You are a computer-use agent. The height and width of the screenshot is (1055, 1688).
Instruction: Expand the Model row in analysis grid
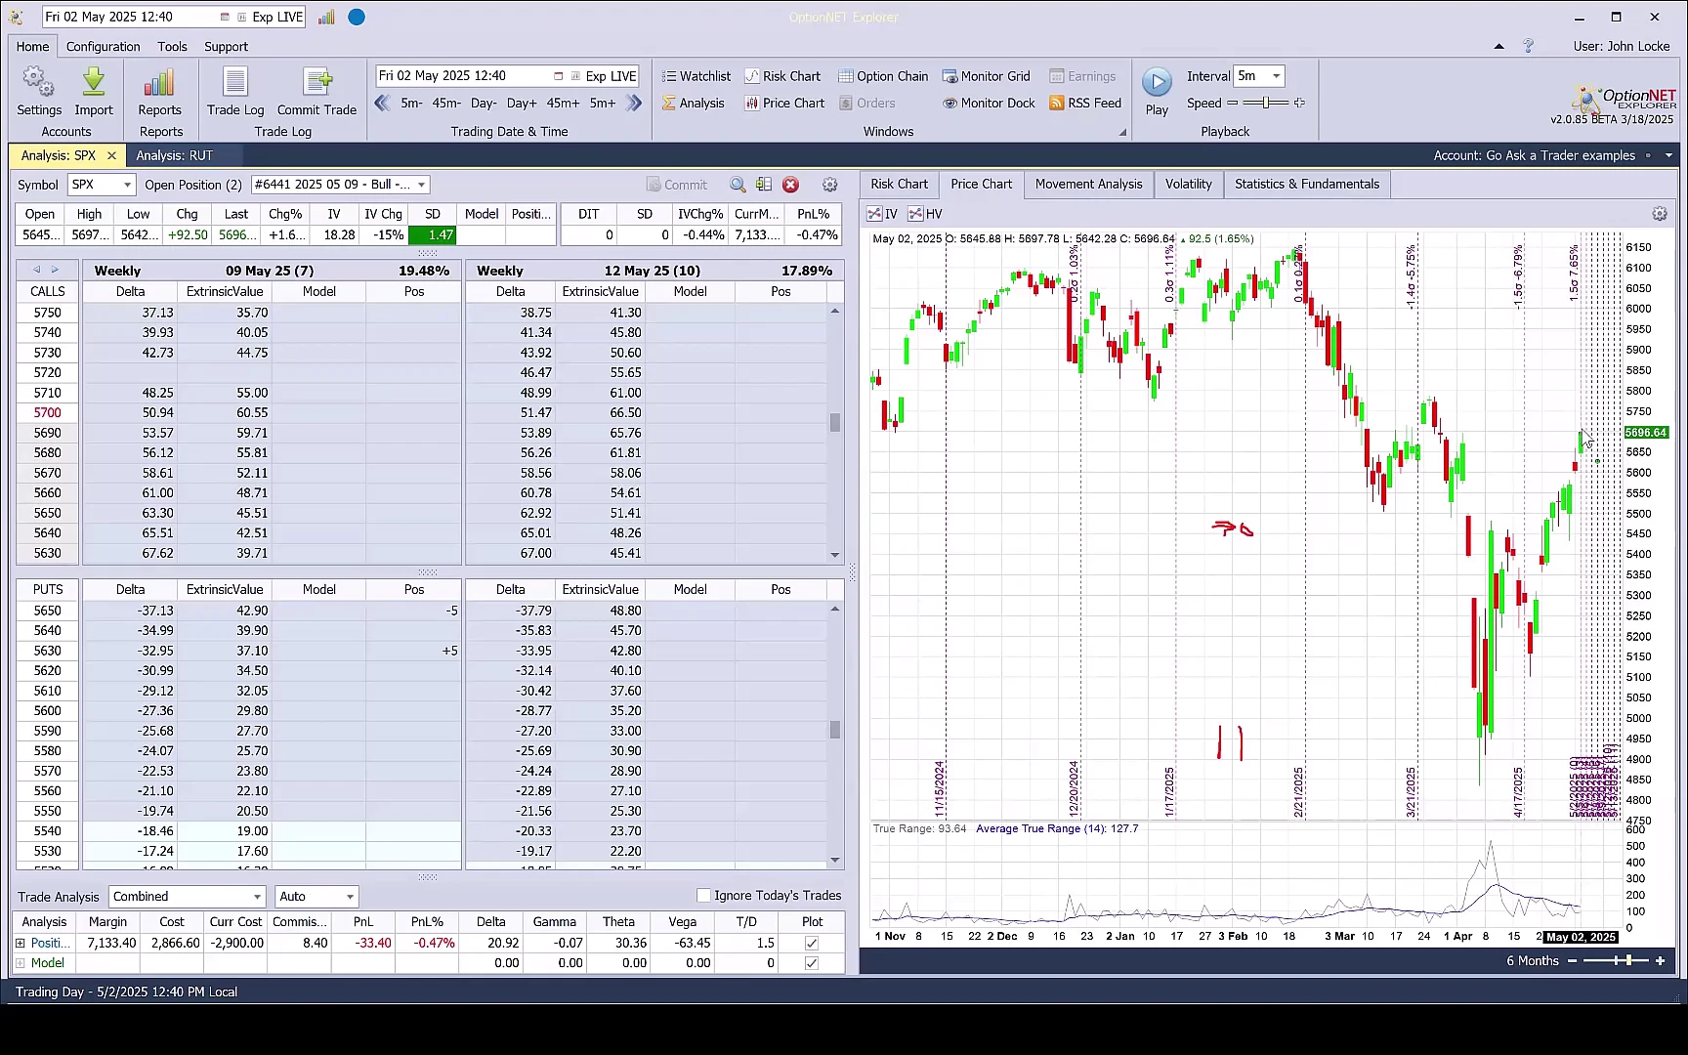point(21,963)
